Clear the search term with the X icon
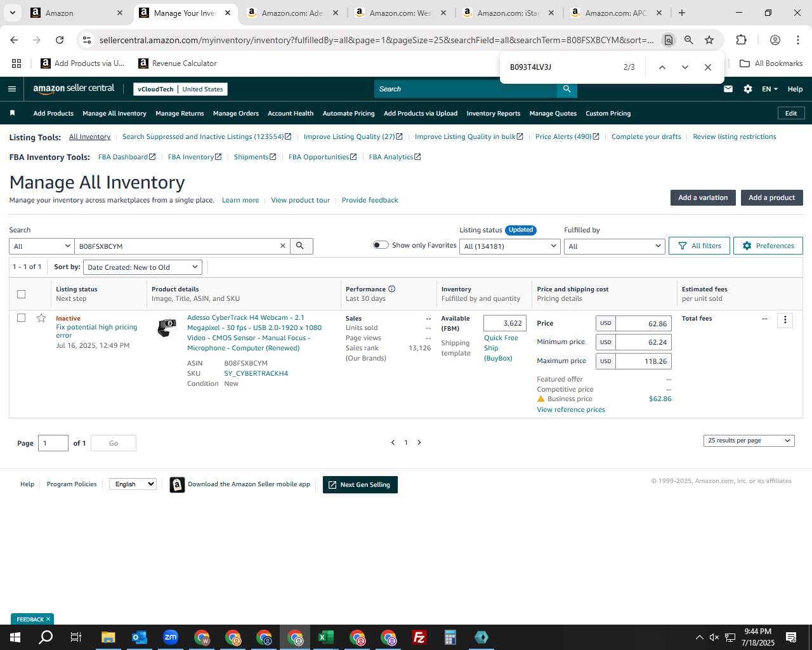This screenshot has width=812, height=650. [283, 246]
